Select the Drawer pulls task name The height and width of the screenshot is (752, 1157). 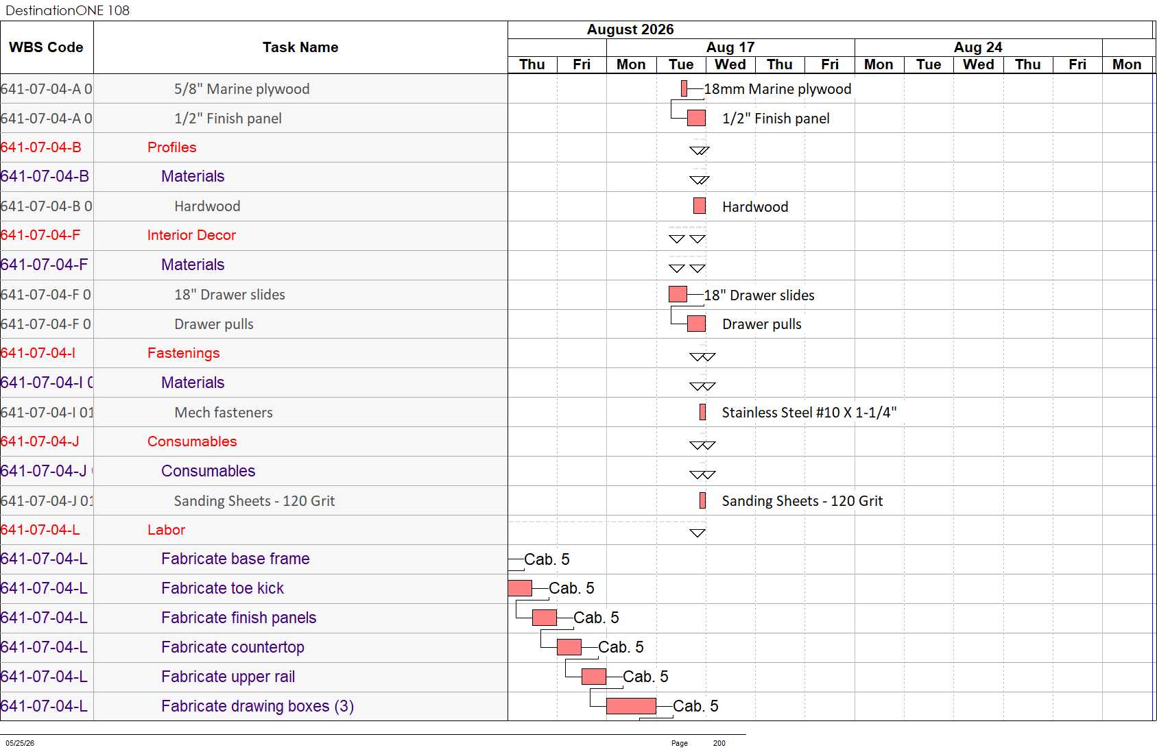click(214, 324)
